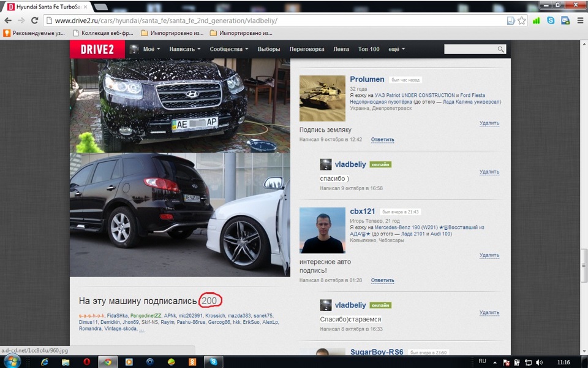
Task: Click the 200 subscribers count
Action: coord(209,301)
